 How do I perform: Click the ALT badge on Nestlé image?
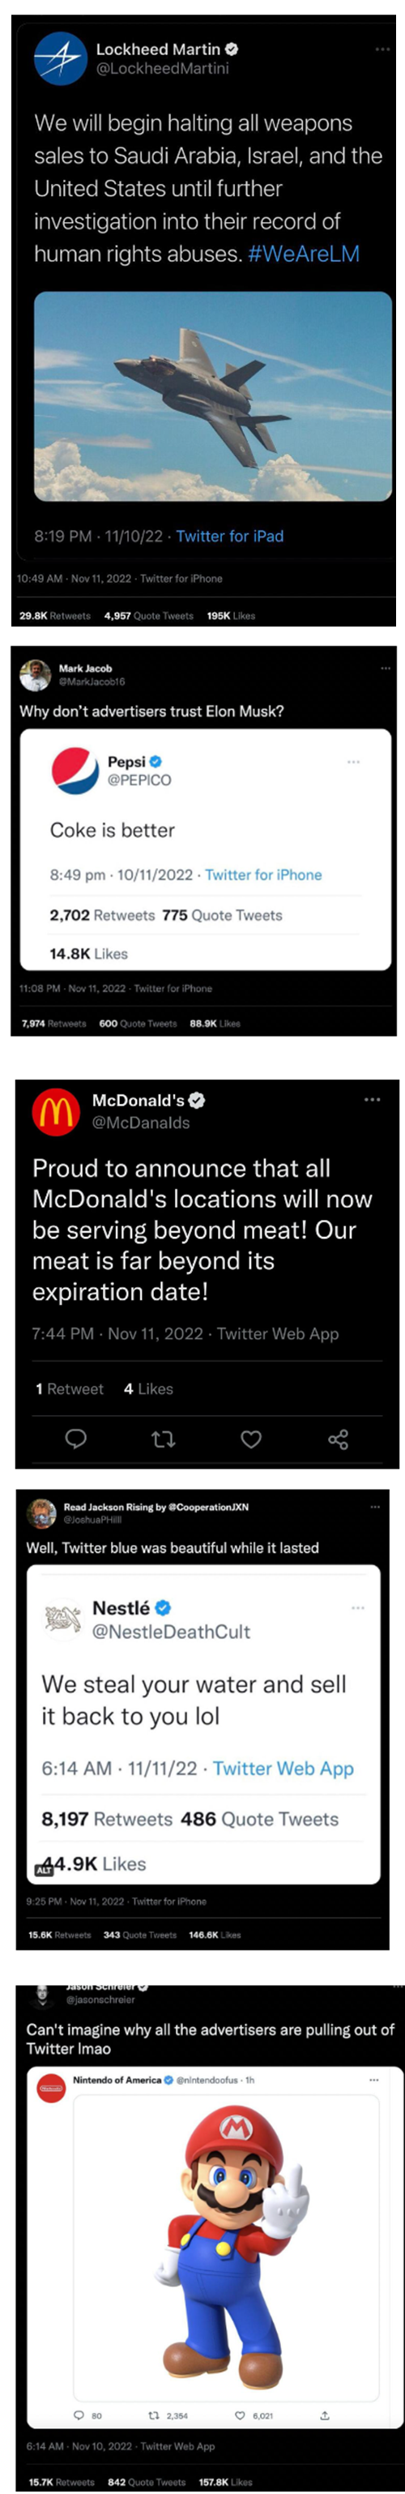[45, 1870]
